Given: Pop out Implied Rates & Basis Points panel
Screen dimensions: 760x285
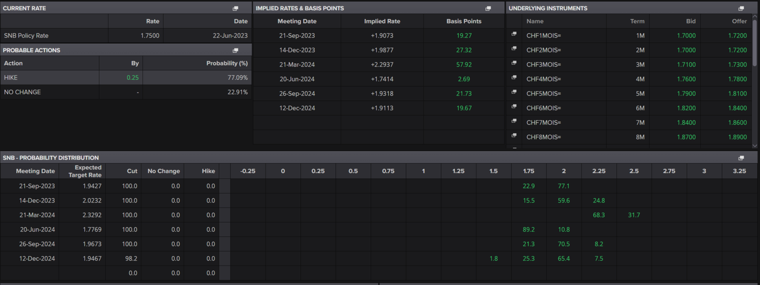Looking at the screenshot, I should (488, 9).
